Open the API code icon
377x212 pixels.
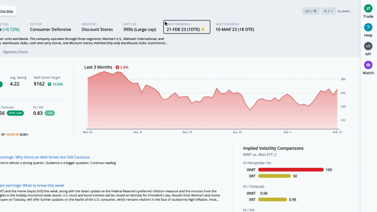tap(368, 46)
